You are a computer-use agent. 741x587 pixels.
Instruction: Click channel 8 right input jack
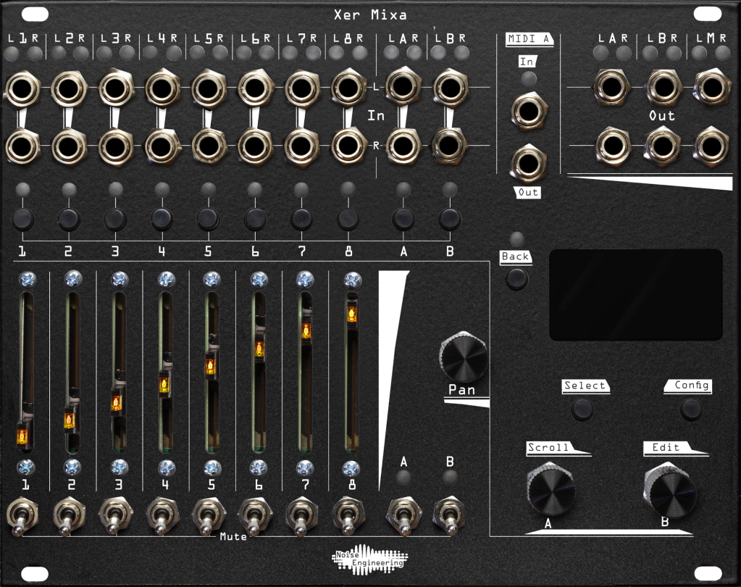tap(348, 145)
